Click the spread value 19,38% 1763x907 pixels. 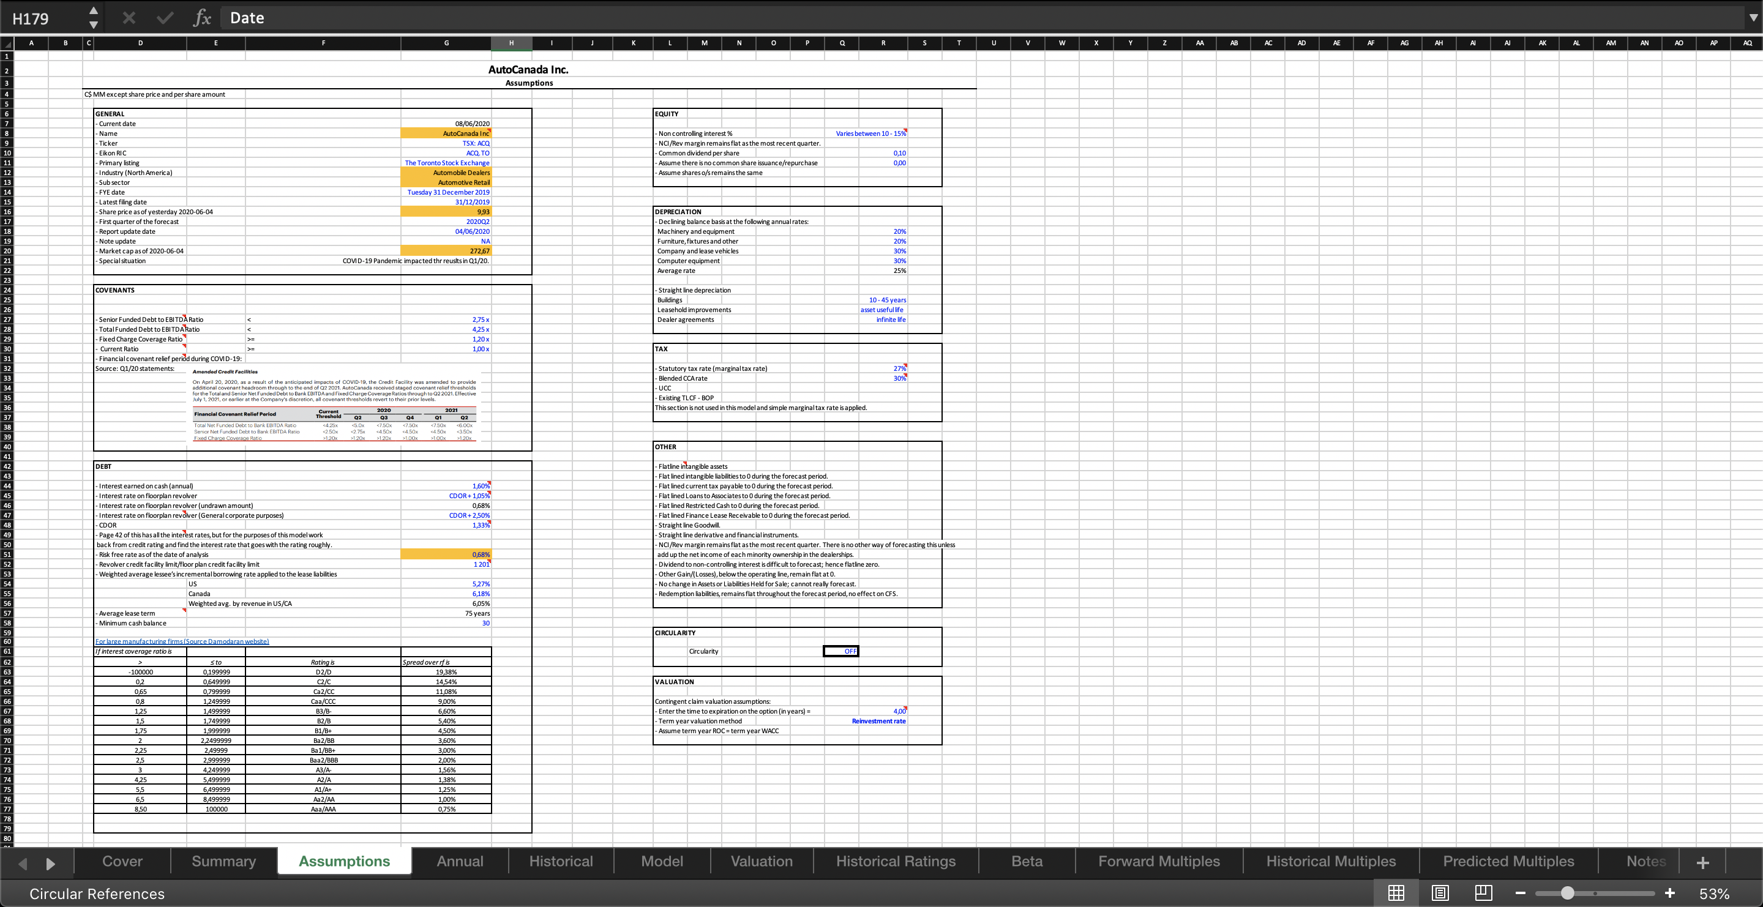click(x=446, y=673)
